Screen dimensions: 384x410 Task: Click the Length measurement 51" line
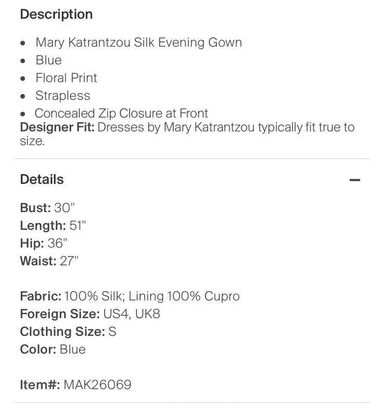click(x=53, y=226)
